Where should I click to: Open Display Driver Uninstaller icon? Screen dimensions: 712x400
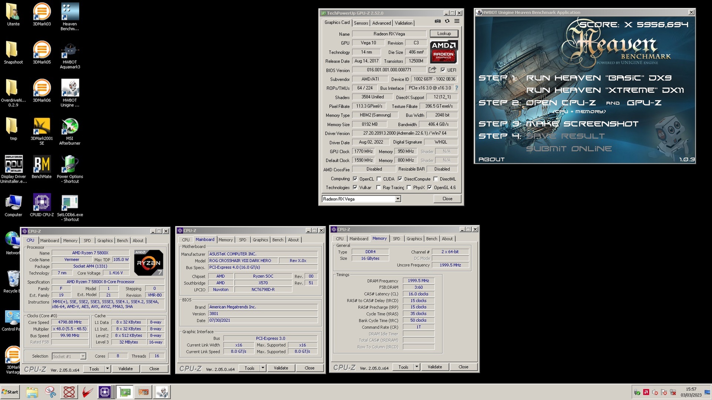(13, 169)
